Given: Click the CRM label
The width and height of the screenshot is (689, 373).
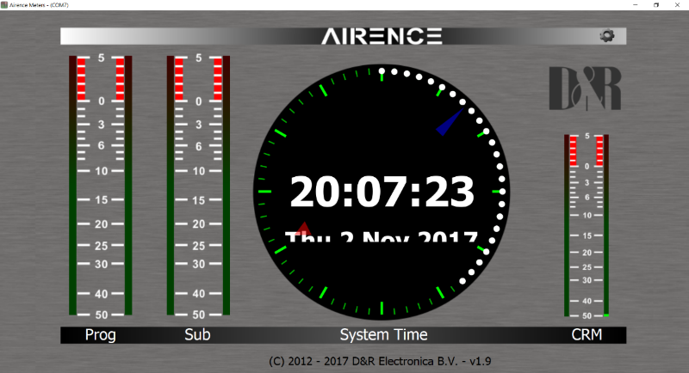Looking at the screenshot, I should pos(587,334).
